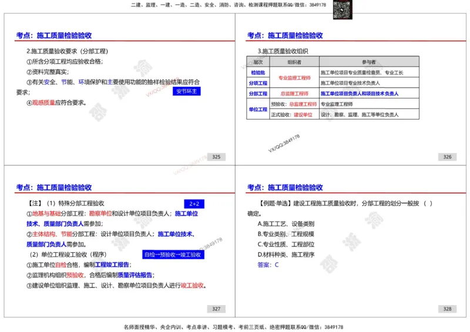Click the red text '地基与基础'
Viewport: 470px width, 332px height.
(46, 214)
